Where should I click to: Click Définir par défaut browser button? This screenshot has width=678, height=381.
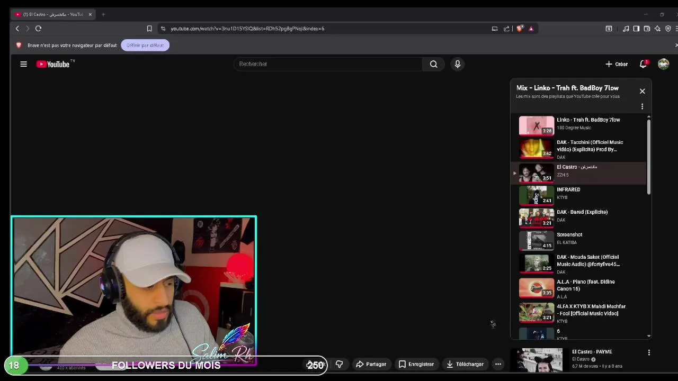point(145,45)
